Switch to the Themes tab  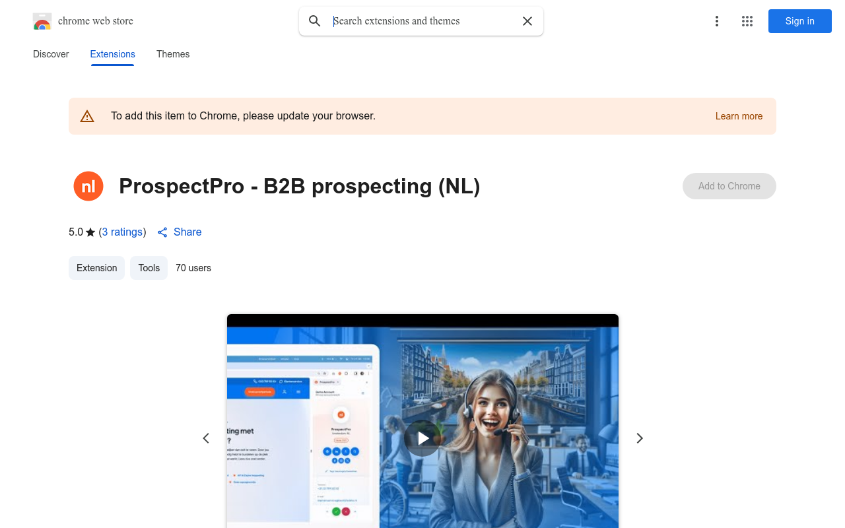[173, 54]
